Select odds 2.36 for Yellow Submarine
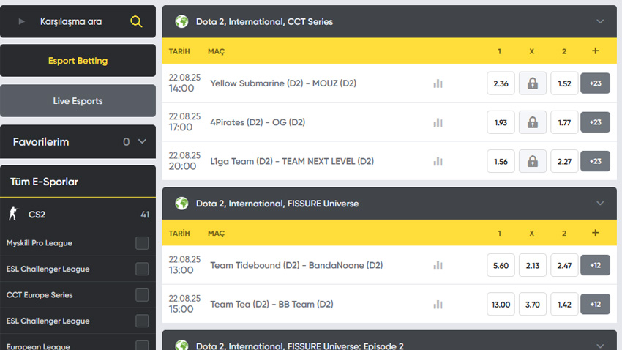The width and height of the screenshot is (622, 350). coord(501,83)
